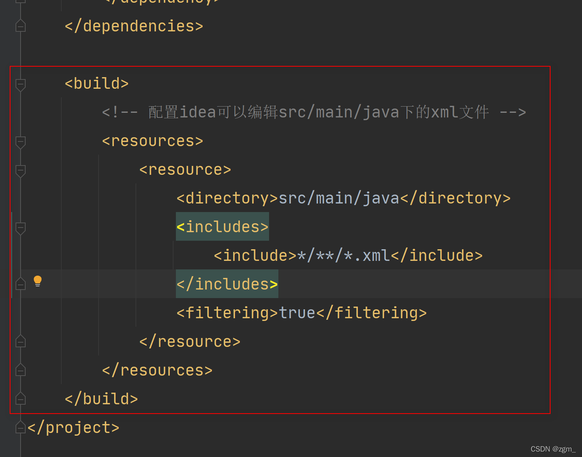Click the highlighted </includes> closing tag
The height and width of the screenshot is (457, 582).
[227, 285]
